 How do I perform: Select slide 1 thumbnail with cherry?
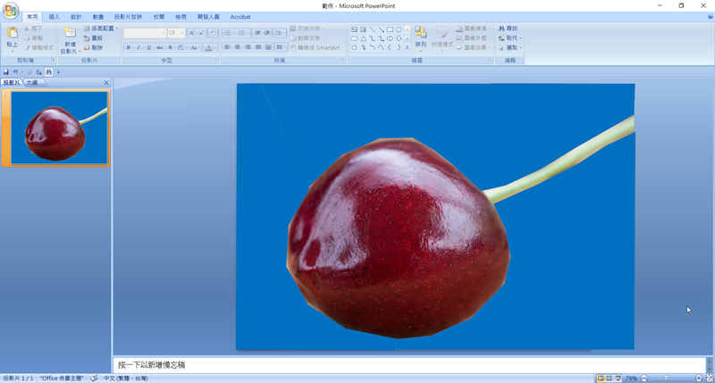[x=59, y=128]
